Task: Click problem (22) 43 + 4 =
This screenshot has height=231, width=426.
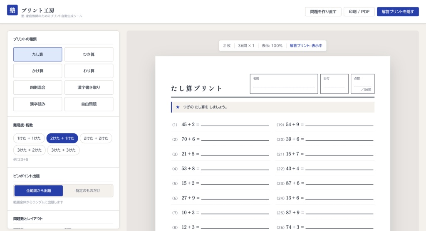Action: tap(325, 169)
